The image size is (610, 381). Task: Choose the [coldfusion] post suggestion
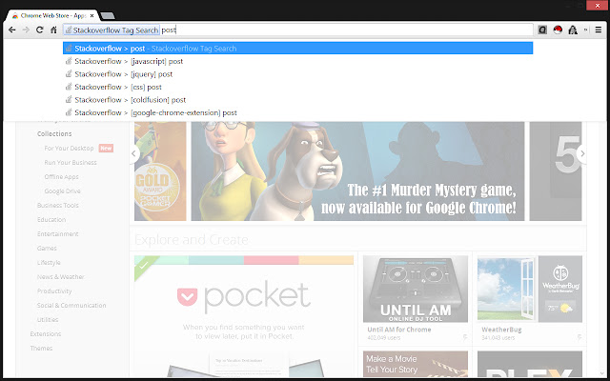(x=298, y=99)
